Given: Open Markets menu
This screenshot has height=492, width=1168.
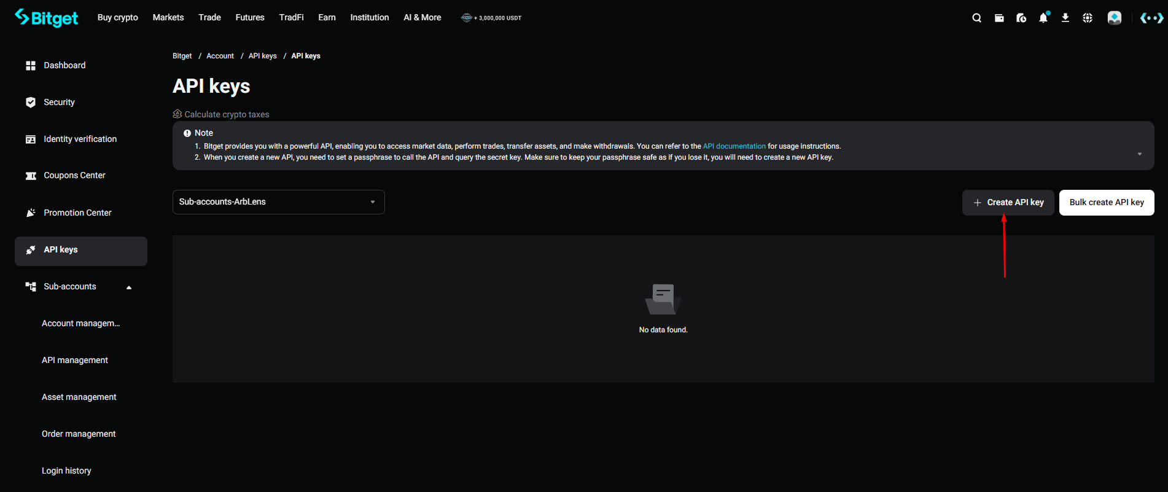Looking at the screenshot, I should tap(168, 18).
